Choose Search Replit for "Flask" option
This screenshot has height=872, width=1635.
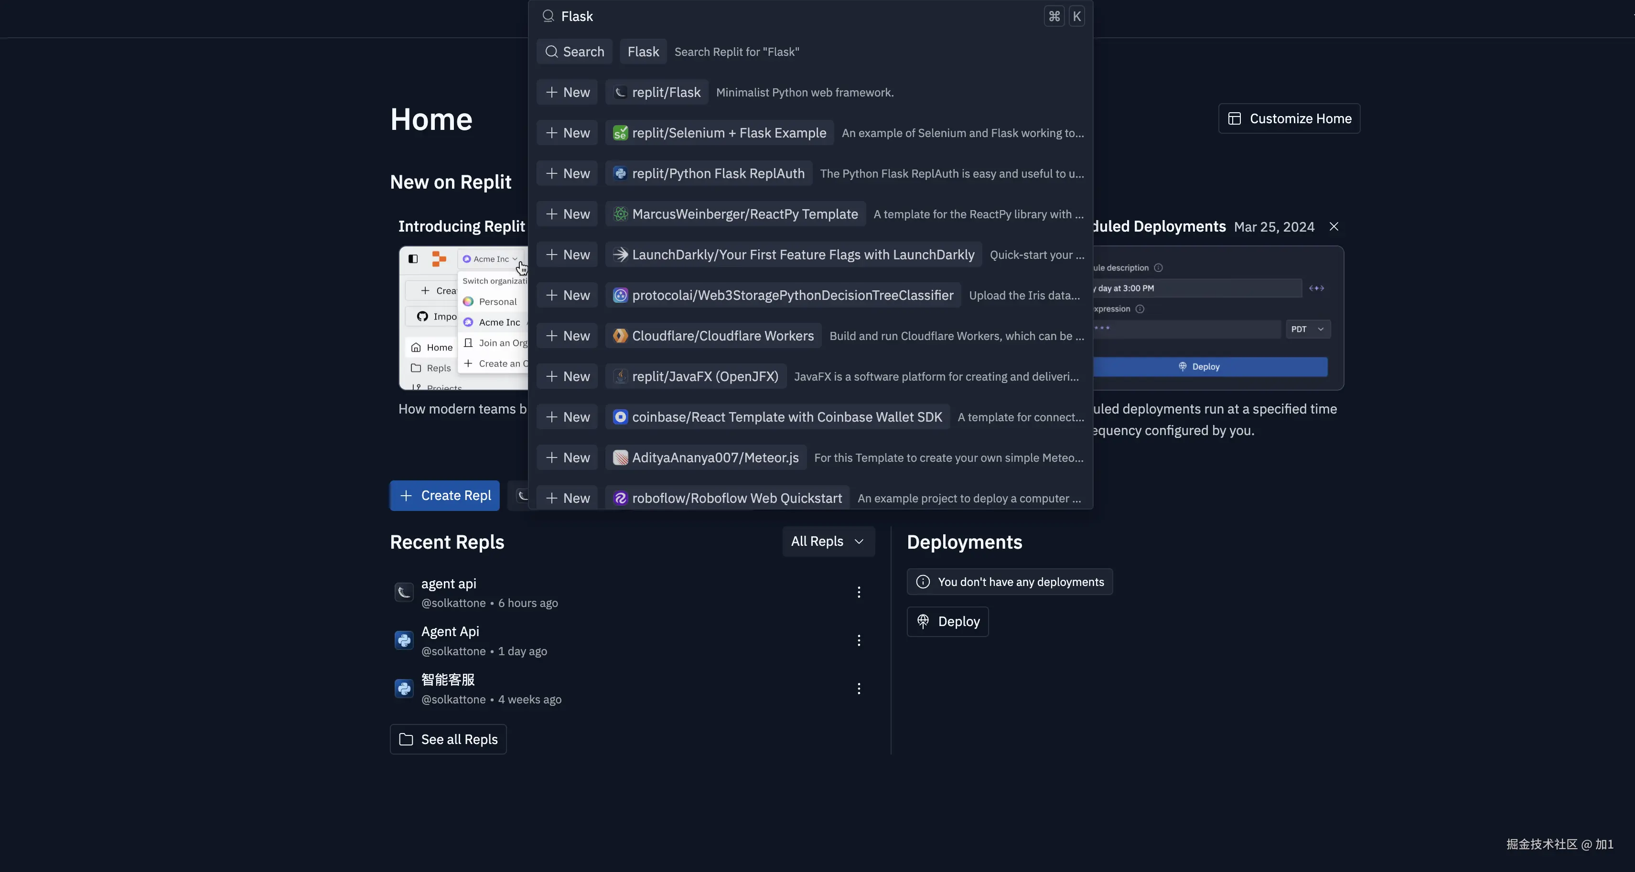(x=736, y=52)
